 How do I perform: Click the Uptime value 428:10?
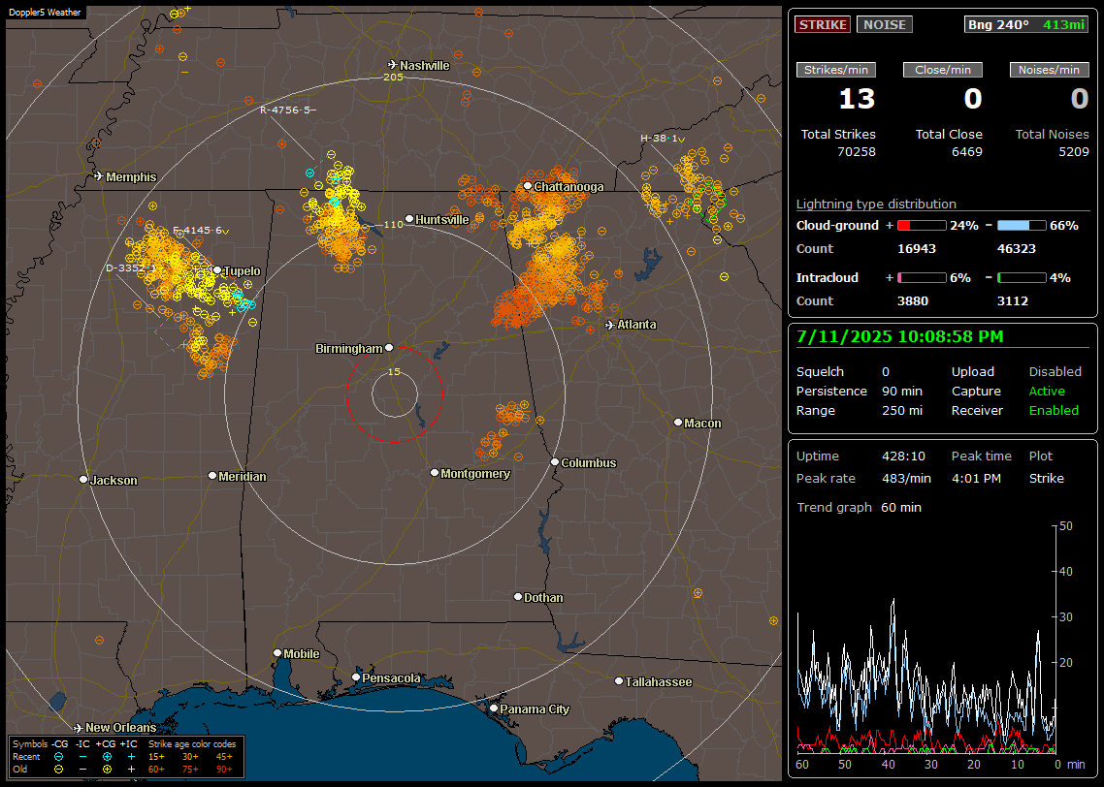click(x=903, y=456)
